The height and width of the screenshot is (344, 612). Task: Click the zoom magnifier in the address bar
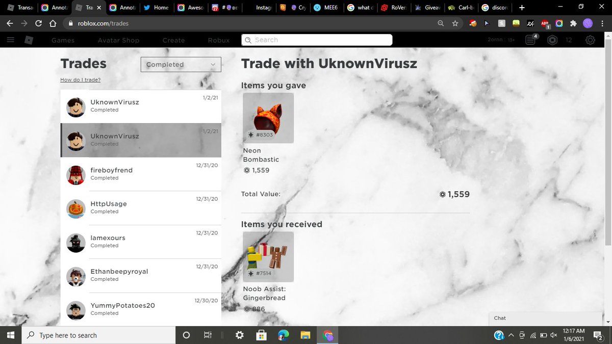pyautogui.click(x=441, y=23)
